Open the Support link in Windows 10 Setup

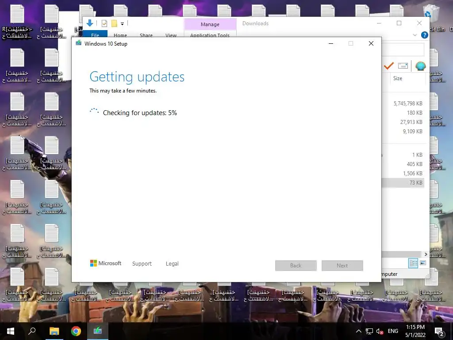coord(142,264)
